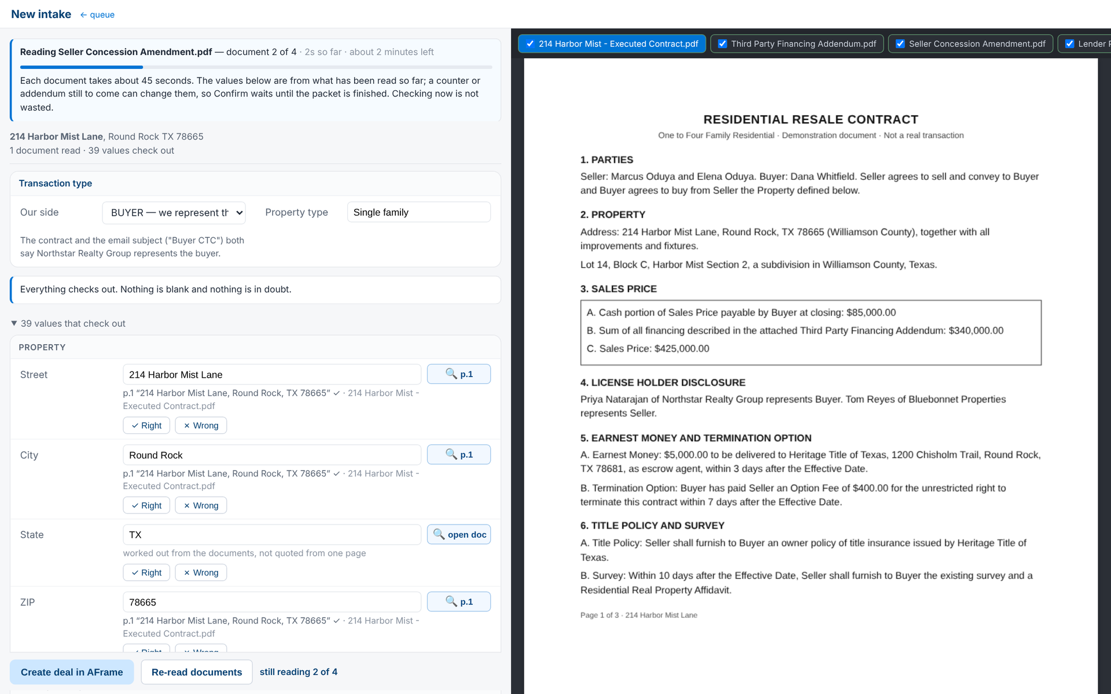Toggle the Lender document checkbox
Screen dimensions: 1111x694
coord(1069,44)
